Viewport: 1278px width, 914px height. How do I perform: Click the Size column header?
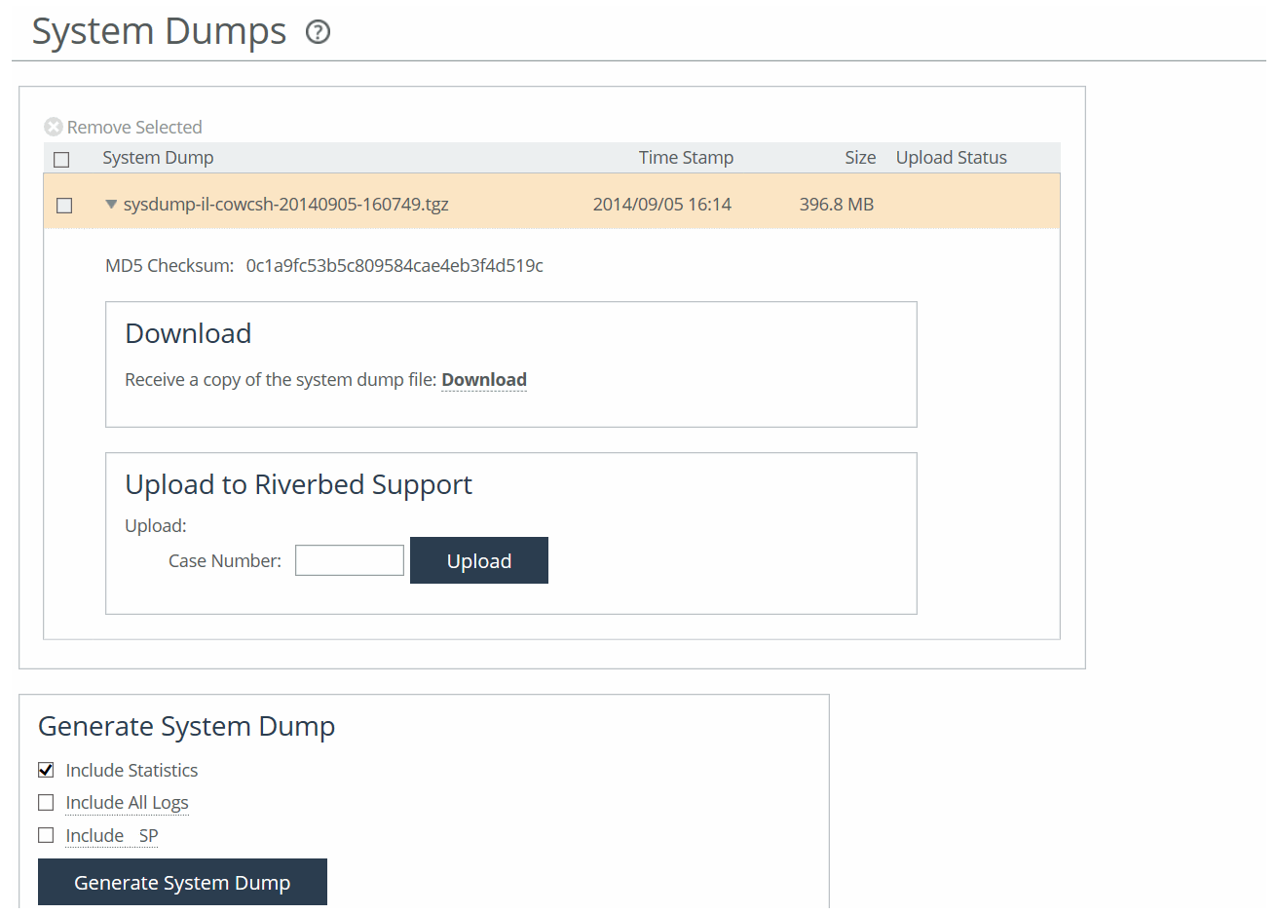click(x=860, y=158)
